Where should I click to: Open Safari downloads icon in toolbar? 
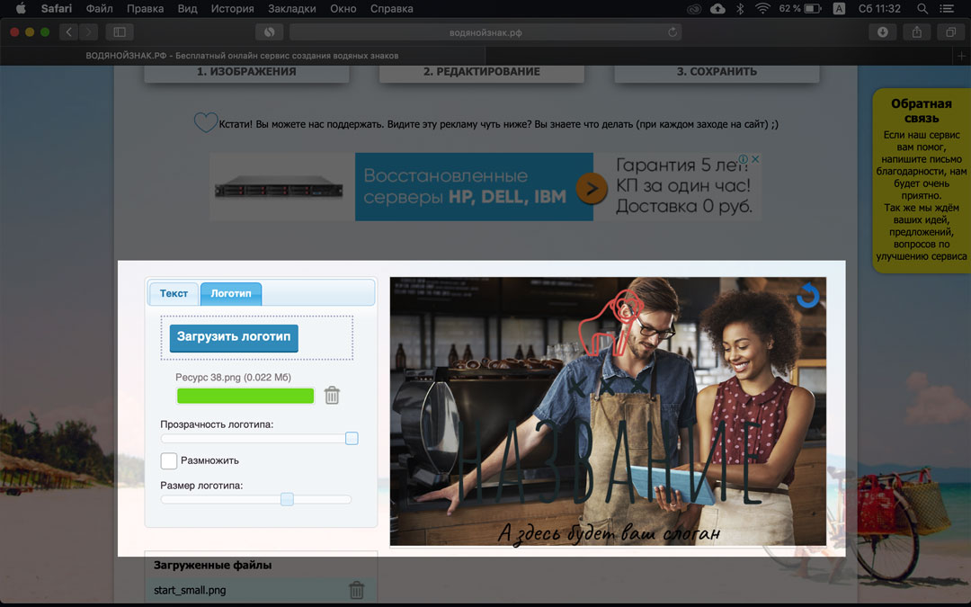tap(883, 32)
